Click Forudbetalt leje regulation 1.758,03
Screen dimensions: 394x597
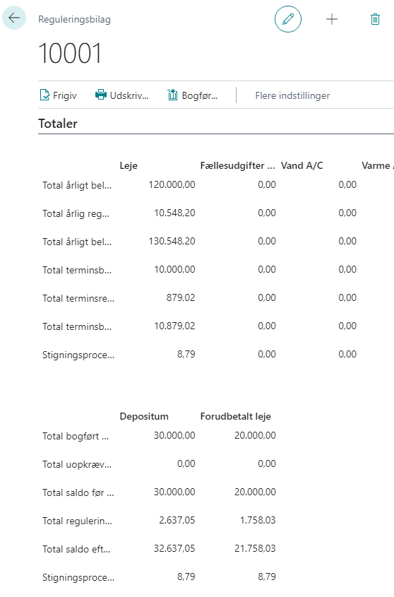258,520
